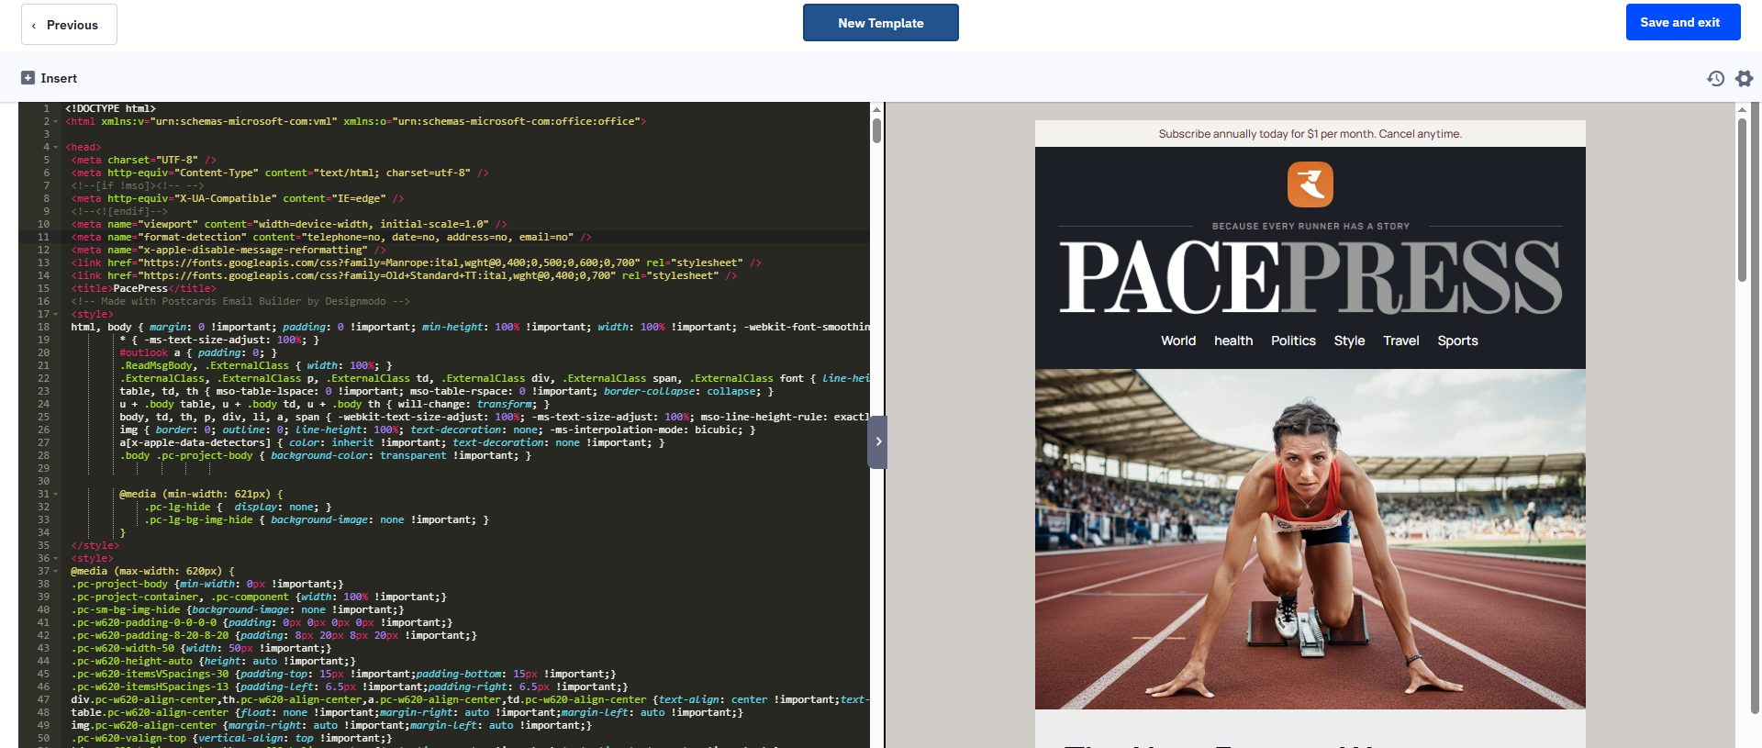Click the charset UTF-8 meta line

point(144,160)
